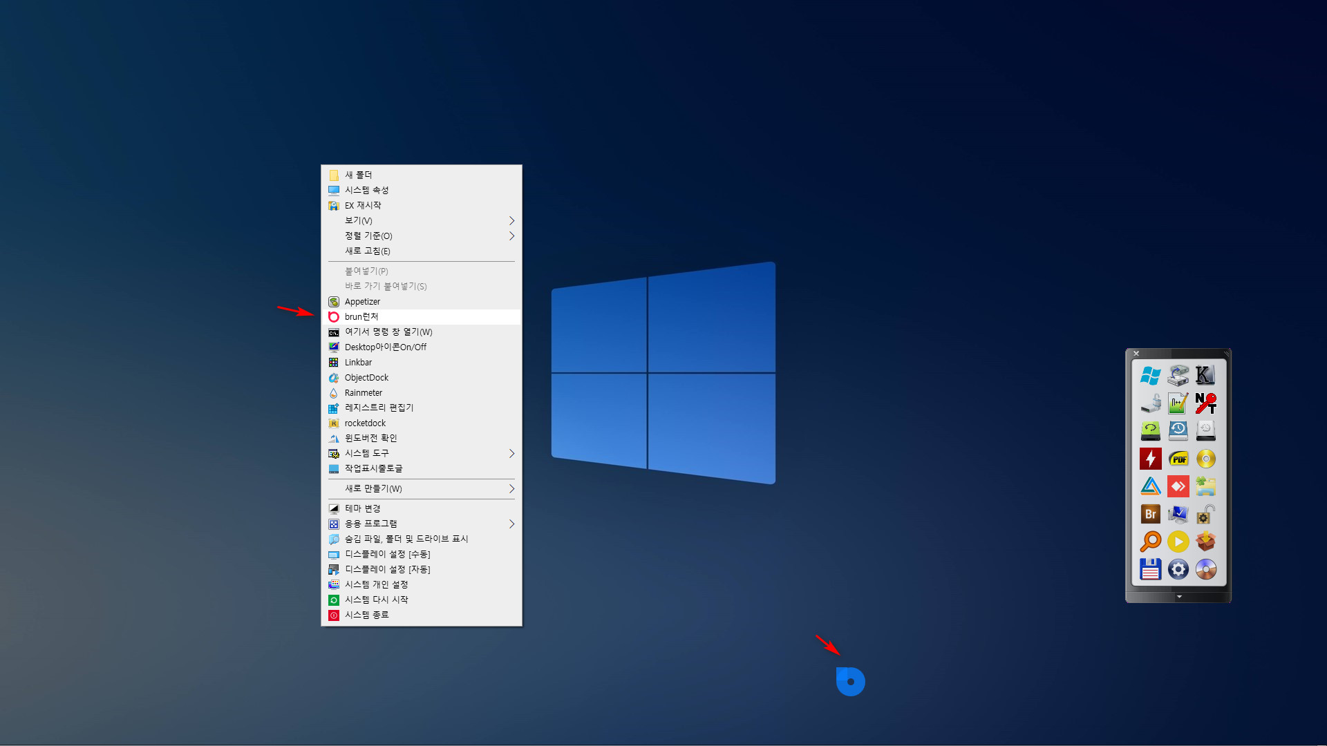Viewport: 1327px width, 746px height.
Task: Click the gold disc icon in the dock
Action: [1206, 459]
